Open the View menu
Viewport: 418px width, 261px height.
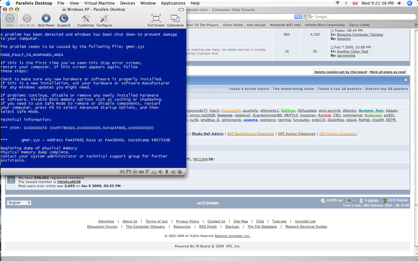click(x=74, y=3)
